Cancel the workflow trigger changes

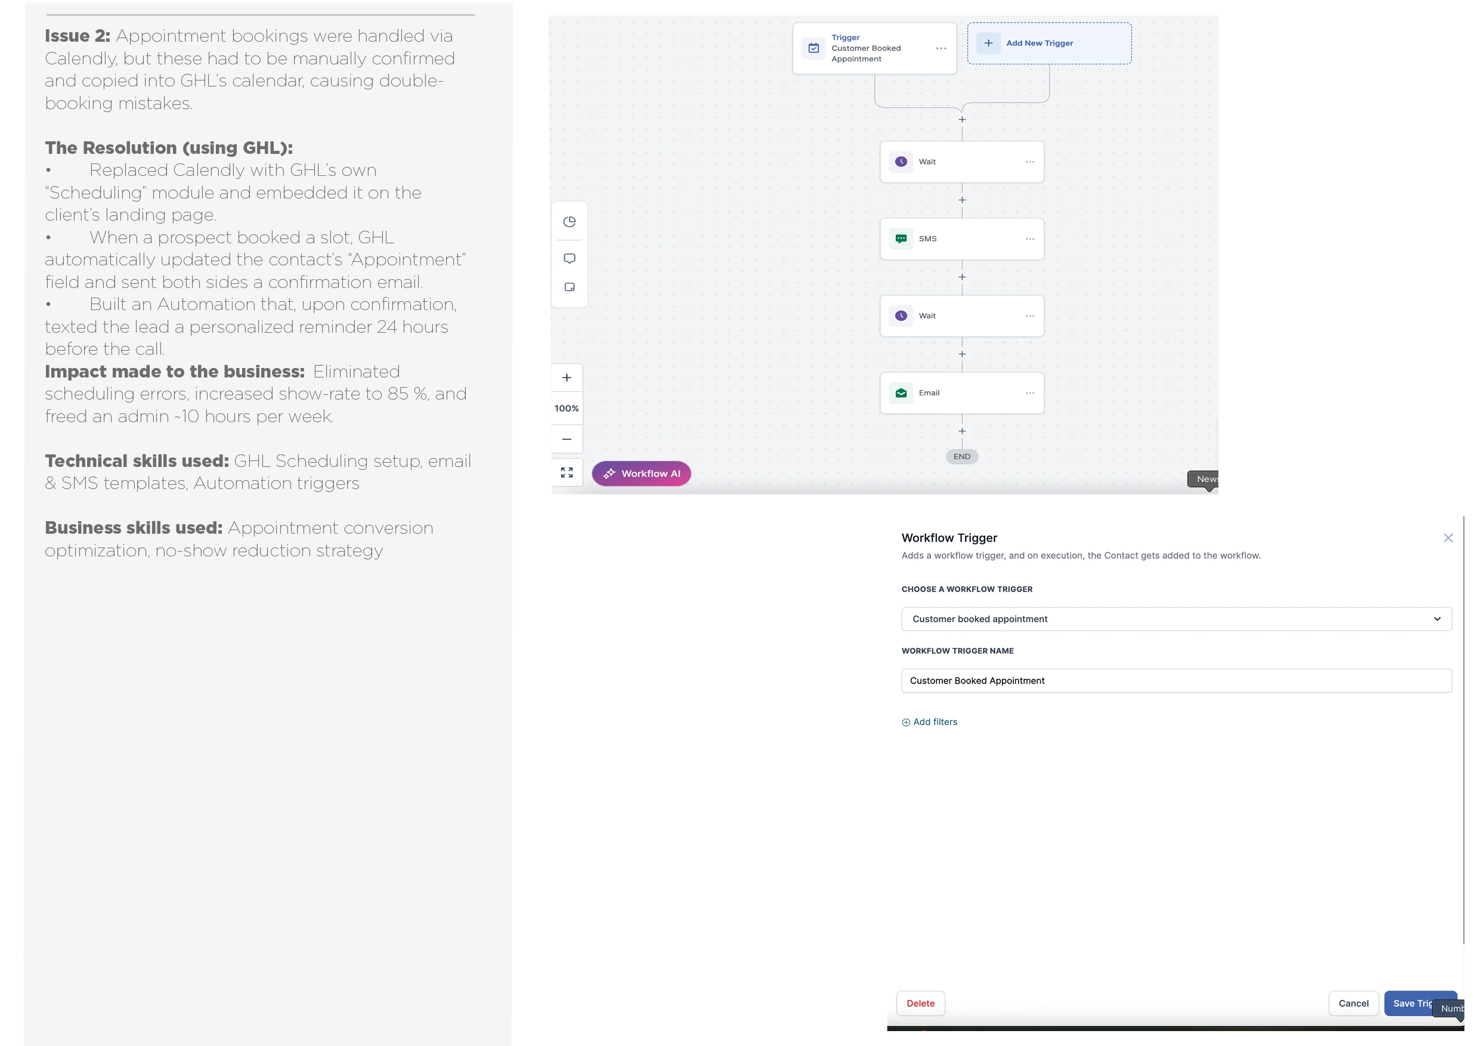tap(1353, 1004)
